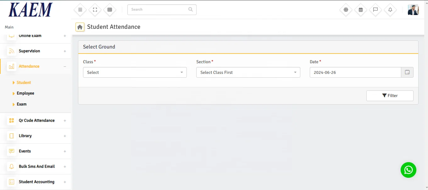Click the Library book icon
The height and width of the screenshot is (190, 428).
click(12, 136)
